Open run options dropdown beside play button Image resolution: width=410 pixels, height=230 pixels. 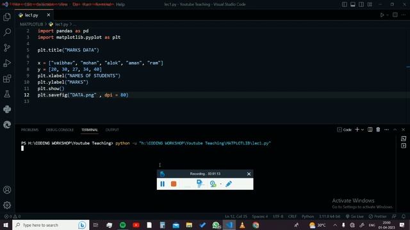pos(388,15)
